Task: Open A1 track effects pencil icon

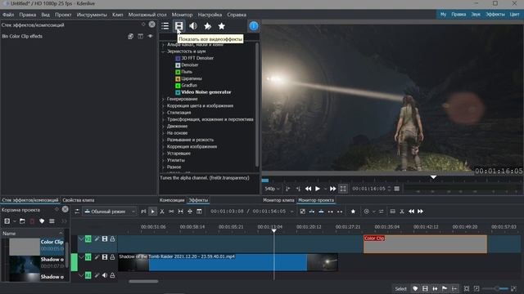Action: tap(97, 275)
